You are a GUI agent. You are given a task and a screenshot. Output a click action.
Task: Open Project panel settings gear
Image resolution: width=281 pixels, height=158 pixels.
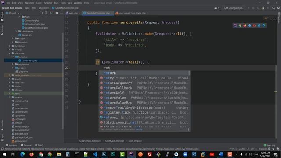57,13
